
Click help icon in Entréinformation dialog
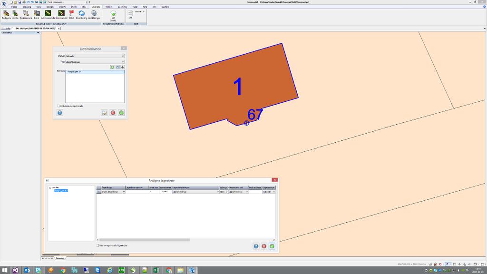59,113
